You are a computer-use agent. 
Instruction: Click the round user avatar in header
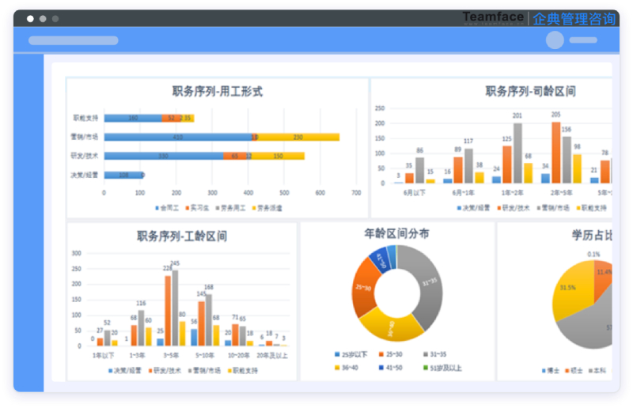click(x=555, y=40)
